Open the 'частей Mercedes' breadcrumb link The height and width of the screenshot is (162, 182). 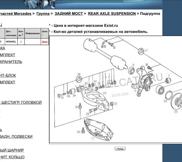coord(16,13)
